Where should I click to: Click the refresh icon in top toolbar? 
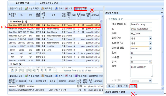[x=43, y=9]
